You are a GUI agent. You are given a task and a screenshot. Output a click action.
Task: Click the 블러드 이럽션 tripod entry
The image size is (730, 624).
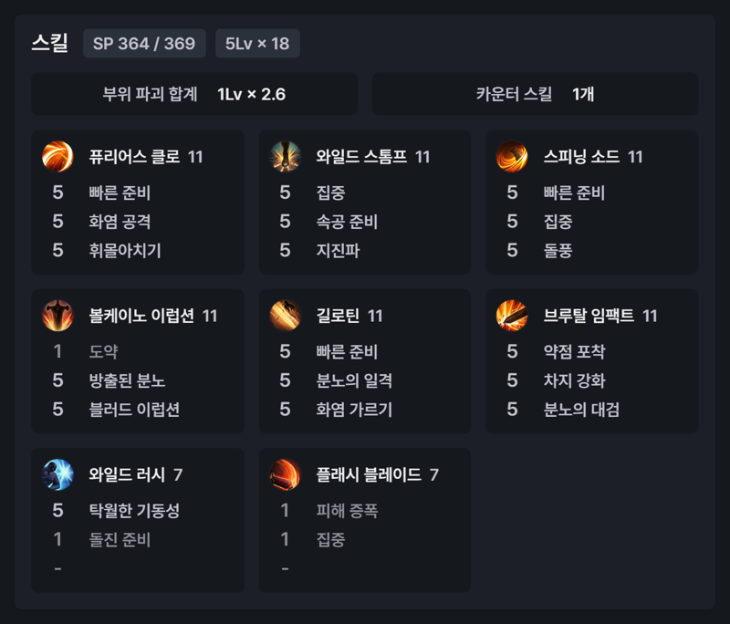pyautogui.click(x=134, y=410)
